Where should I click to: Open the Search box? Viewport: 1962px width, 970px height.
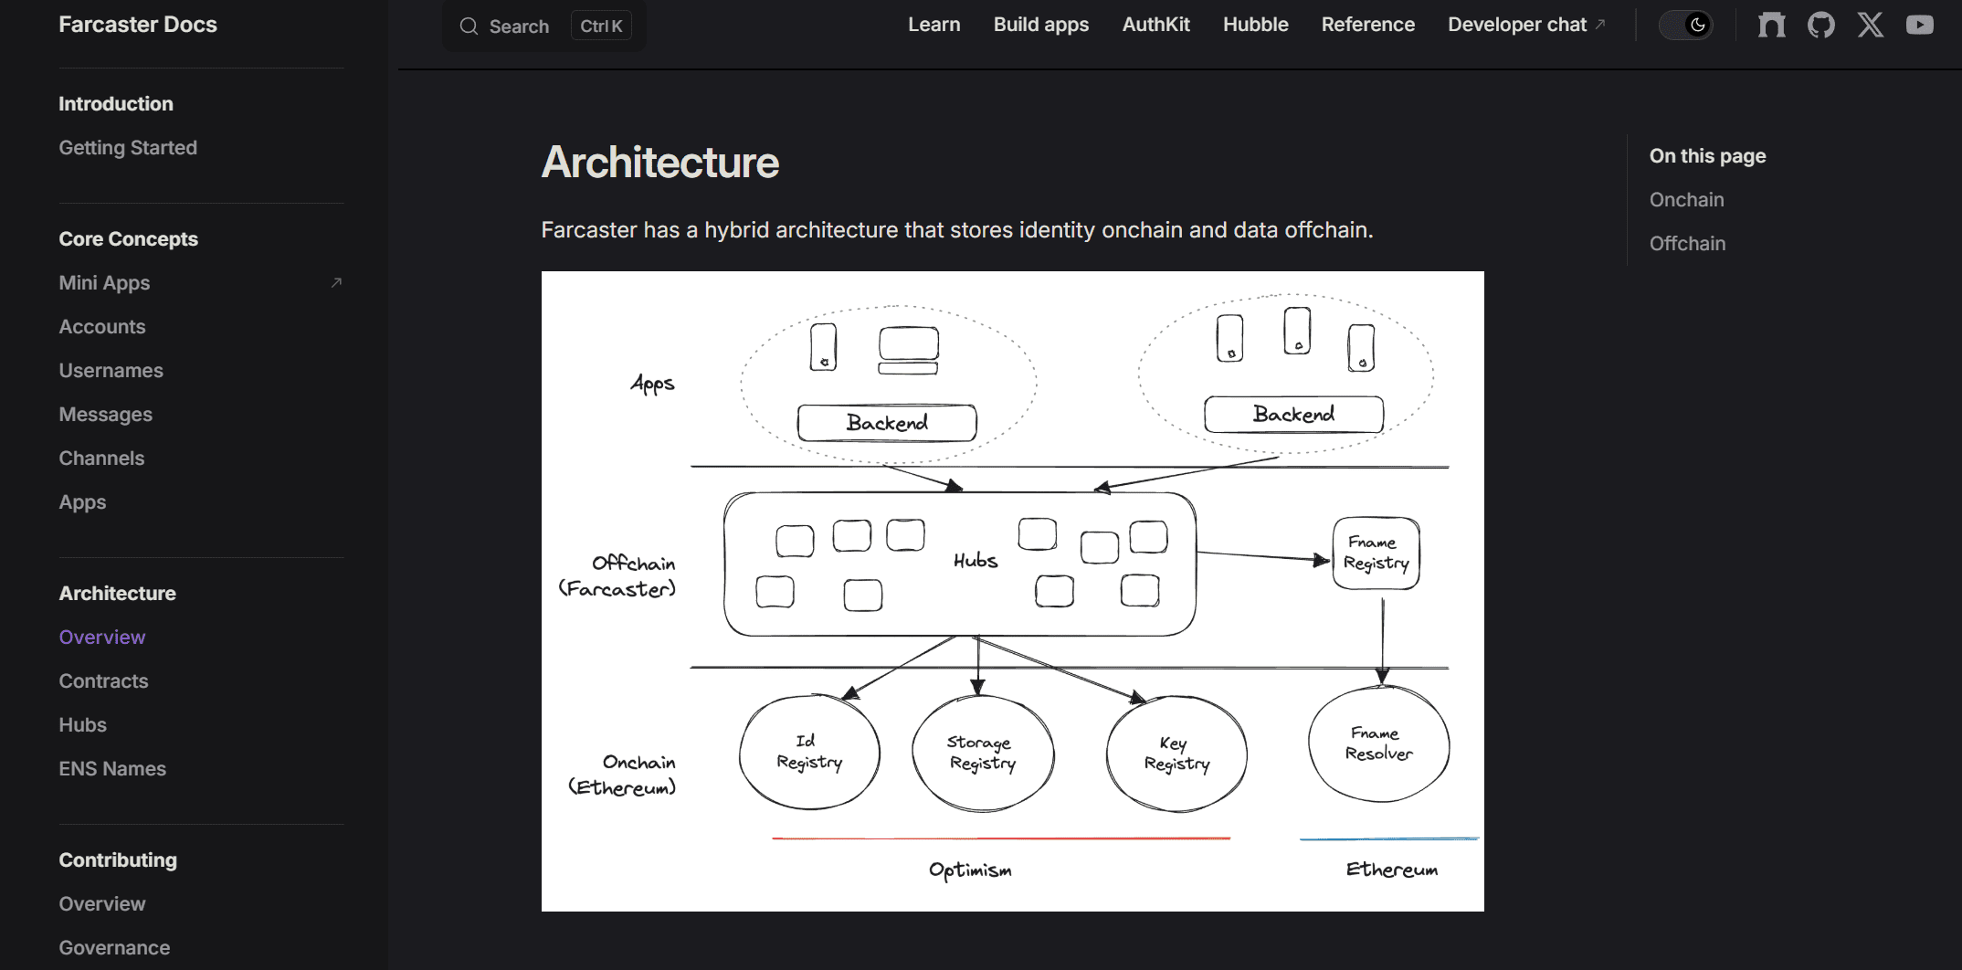pyautogui.click(x=544, y=26)
